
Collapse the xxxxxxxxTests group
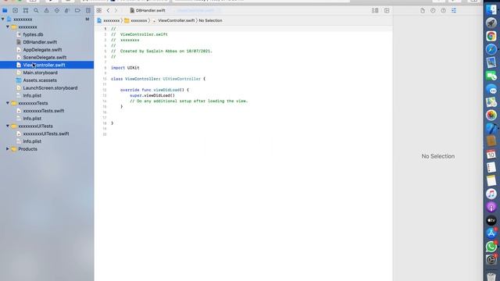(8, 103)
